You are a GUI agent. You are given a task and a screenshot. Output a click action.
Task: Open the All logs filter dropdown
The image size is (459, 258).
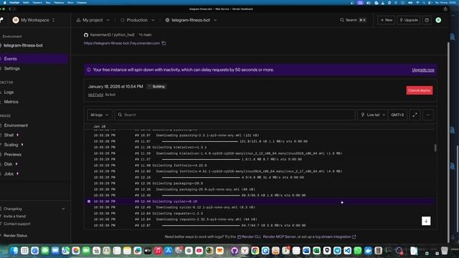pyautogui.click(x=99, y=115)
